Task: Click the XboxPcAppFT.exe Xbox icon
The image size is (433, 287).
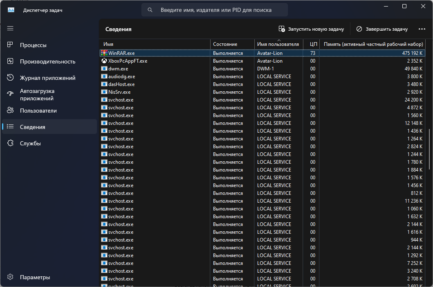Action: (x=104, y=61)
